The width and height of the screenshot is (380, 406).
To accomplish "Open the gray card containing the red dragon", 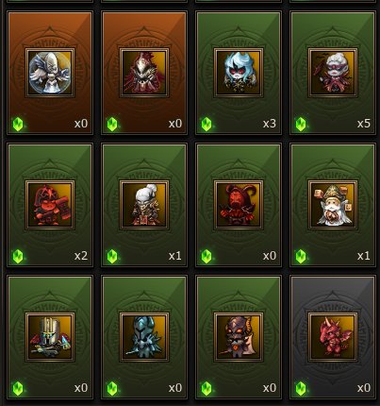I will (333, 337).
